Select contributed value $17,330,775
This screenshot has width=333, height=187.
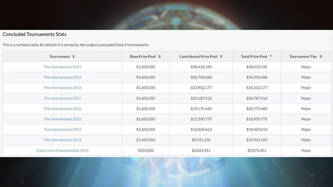click(x=201, y=119)
